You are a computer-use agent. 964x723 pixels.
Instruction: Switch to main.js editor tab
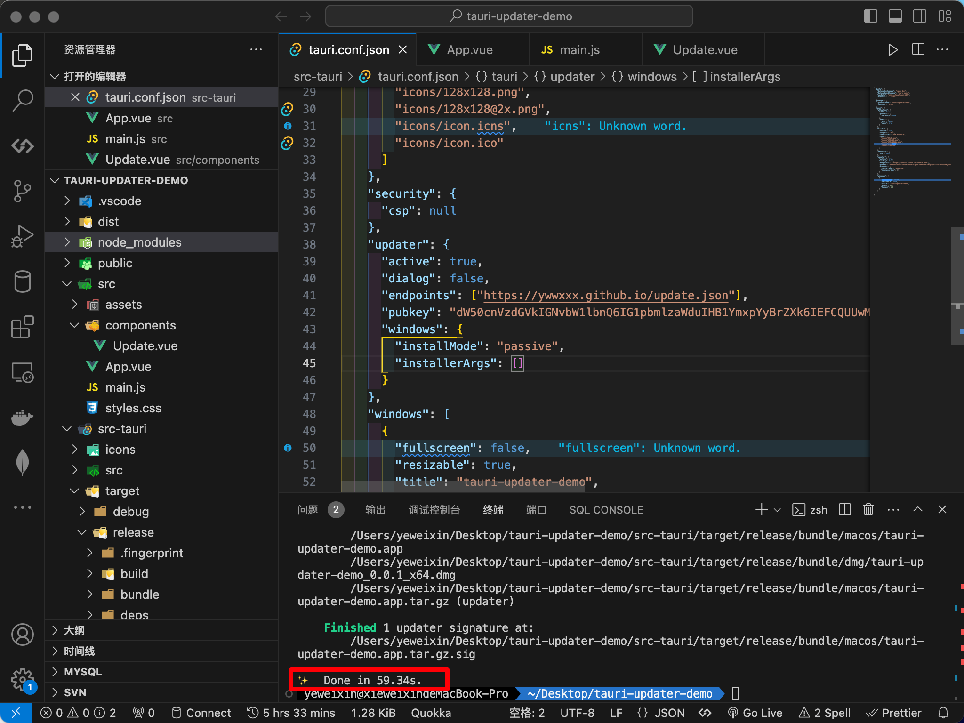[x=586, y=49]
